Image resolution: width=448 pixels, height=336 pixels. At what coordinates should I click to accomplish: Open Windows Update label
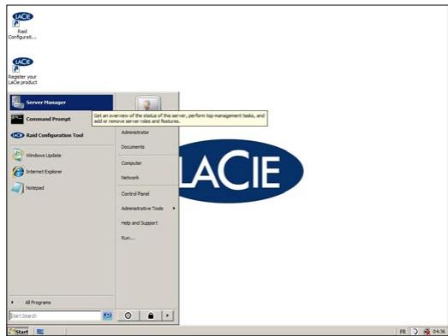coord(44,155)
